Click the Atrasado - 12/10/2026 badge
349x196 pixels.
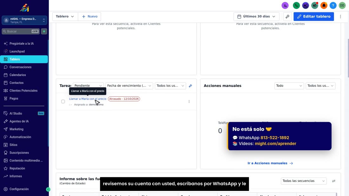(x=124, y=99)
